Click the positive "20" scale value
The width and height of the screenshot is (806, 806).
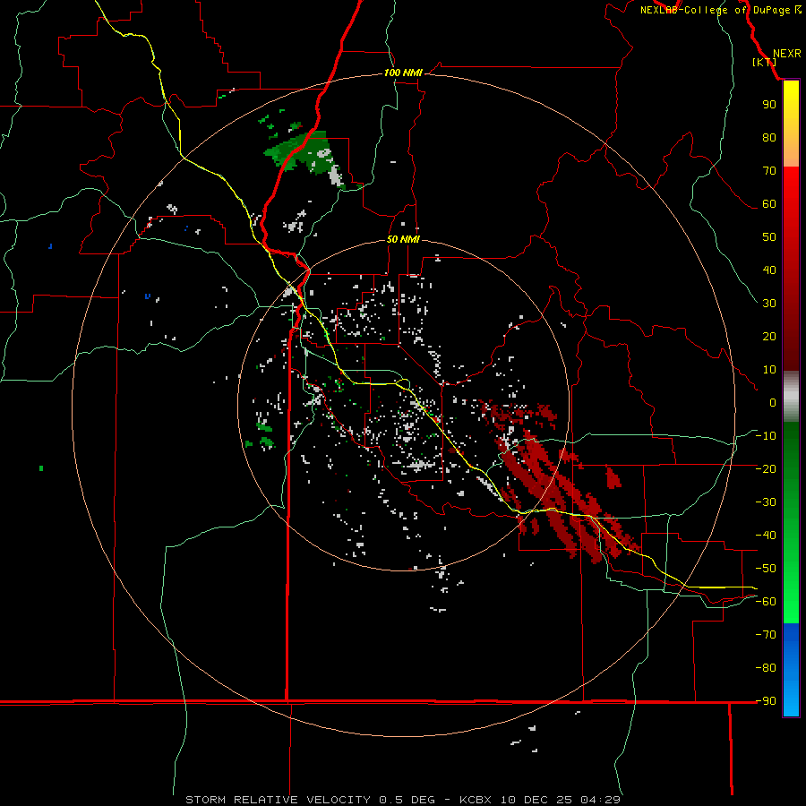[x=769, y=336]
